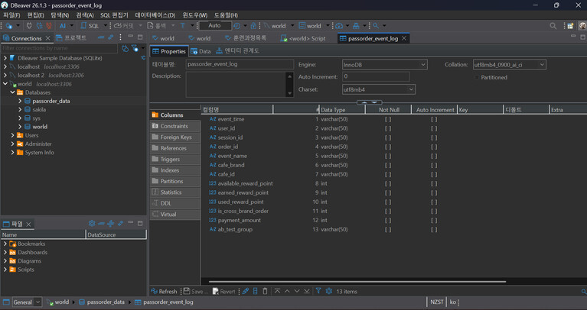Toggle Auto Increment checkbox for session_id
This screenshot has width=587, height=310.
434,137
